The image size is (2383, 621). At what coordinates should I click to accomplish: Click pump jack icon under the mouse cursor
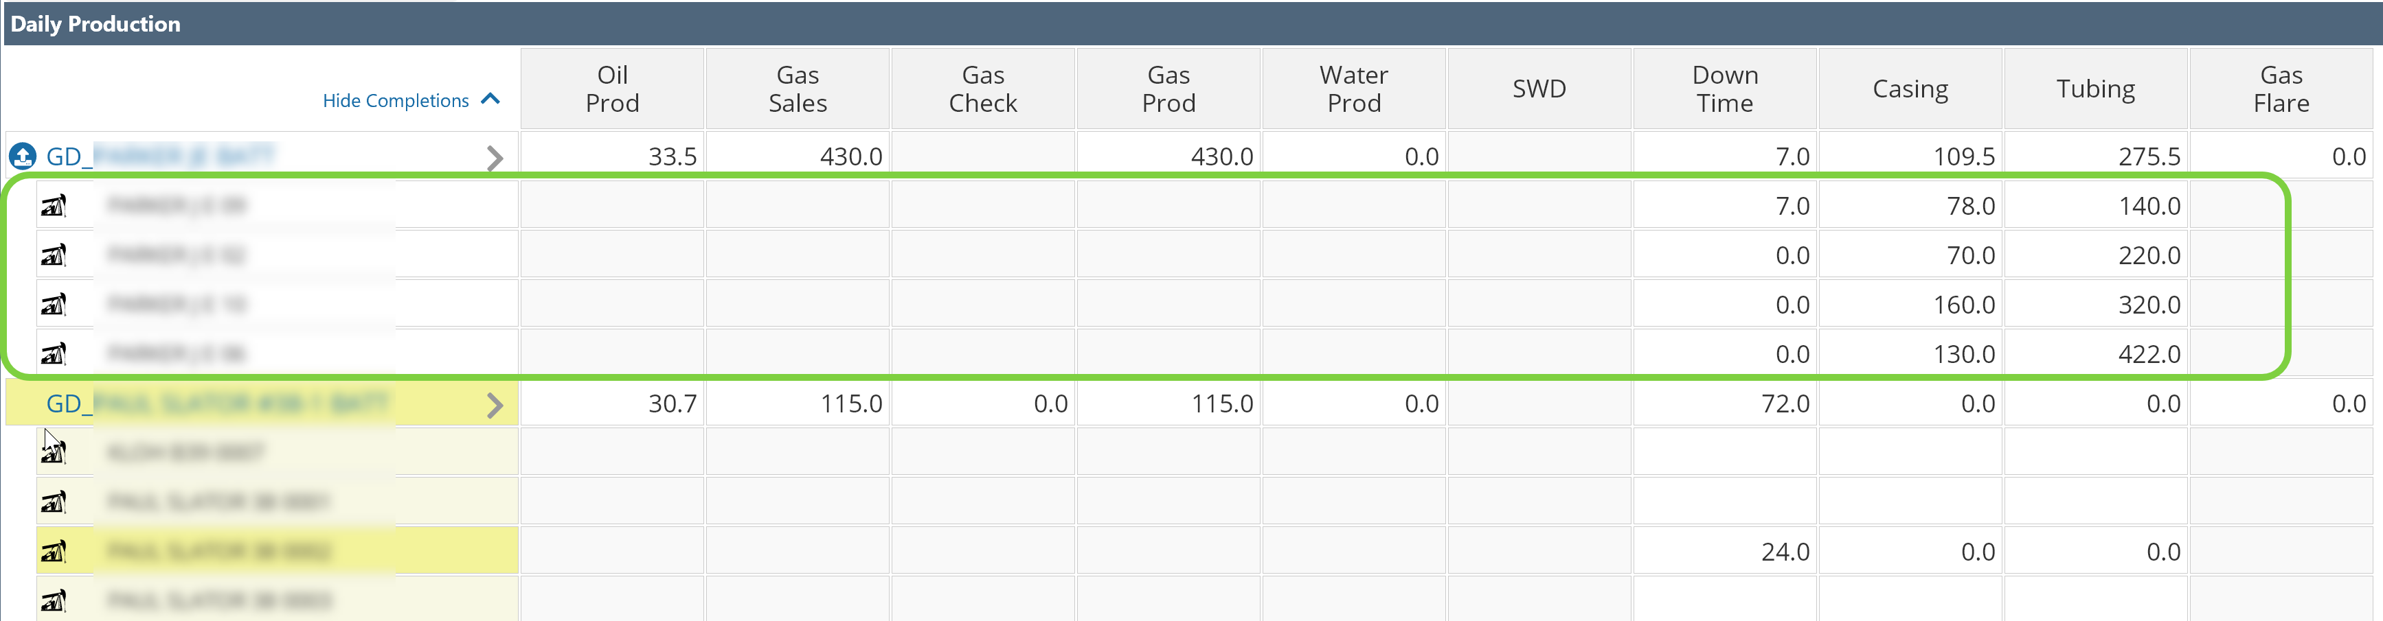pyautogui.click(x=54, y=453)
